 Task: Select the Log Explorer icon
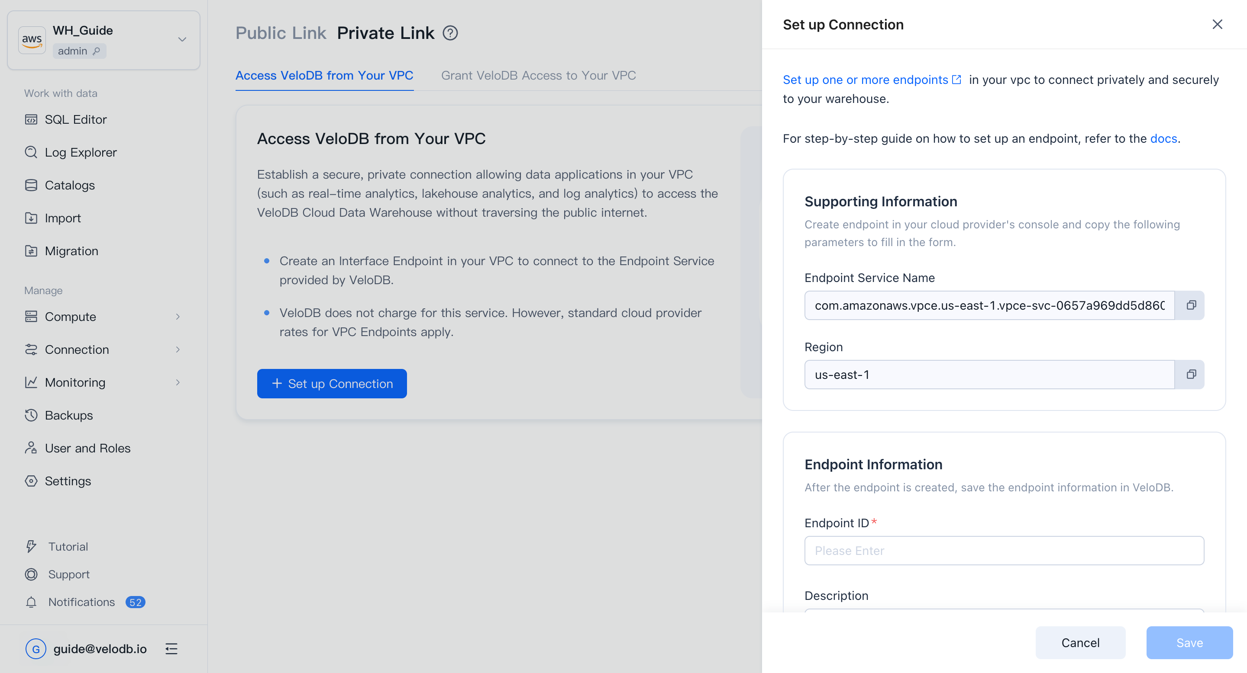31,152
